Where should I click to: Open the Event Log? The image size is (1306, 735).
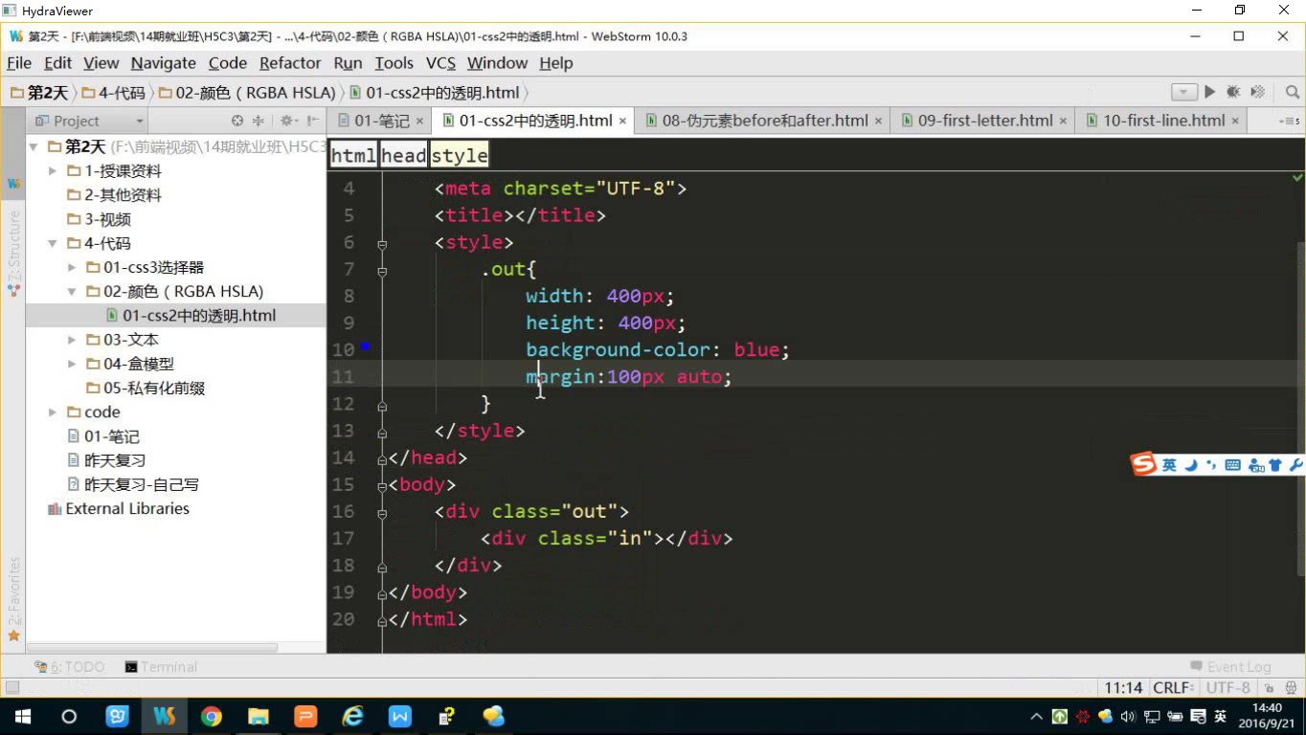[x=1230, y=667]
